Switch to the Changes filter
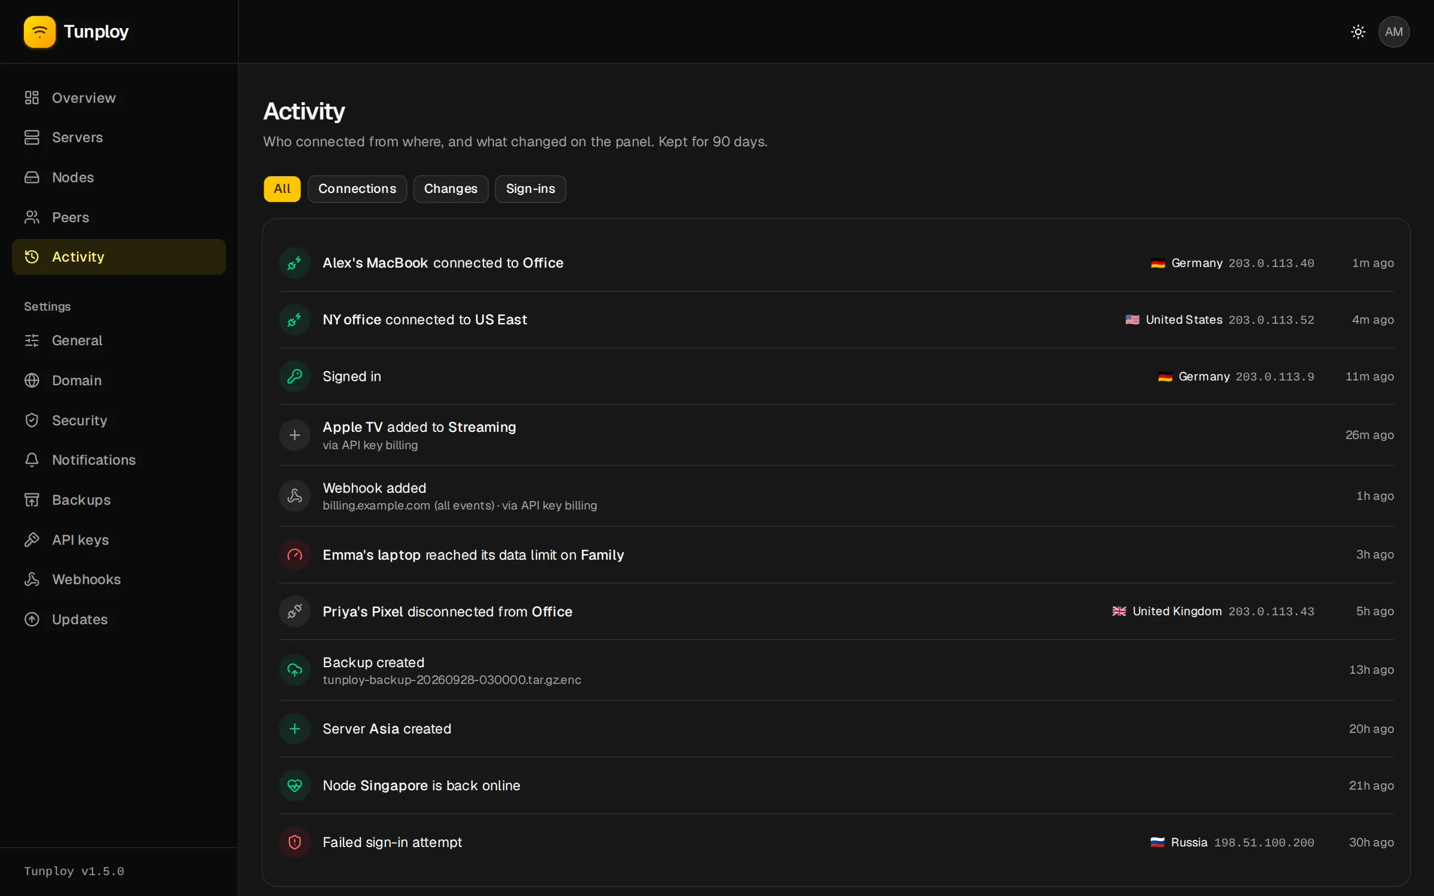The image size is (1434, 896). pos(451,189)
